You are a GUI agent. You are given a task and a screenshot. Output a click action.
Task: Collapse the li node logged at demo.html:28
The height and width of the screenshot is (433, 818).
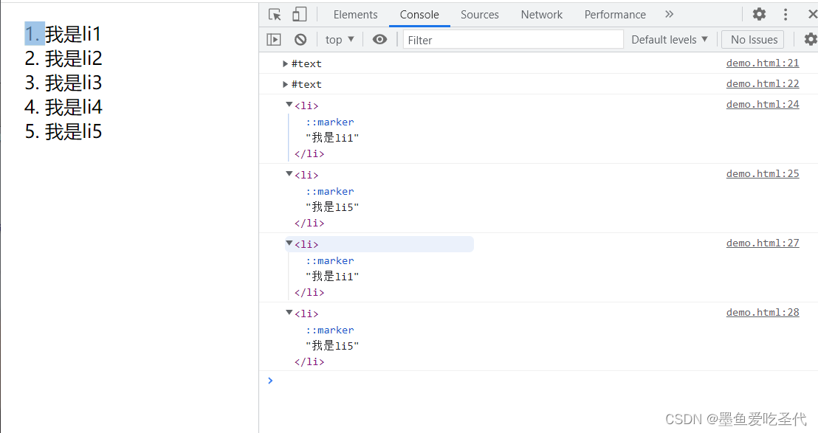pyautogui.click(x=289, y=313)
